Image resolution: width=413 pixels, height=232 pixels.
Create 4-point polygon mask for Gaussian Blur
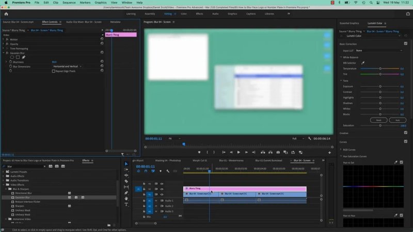tap(18, 57)
